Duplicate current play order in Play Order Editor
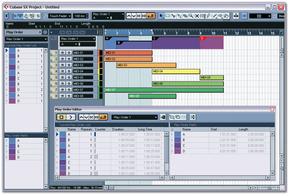 tap(178, 117)
